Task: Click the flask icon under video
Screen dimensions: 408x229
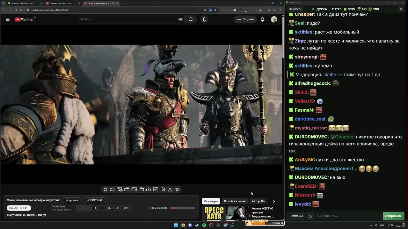Action: click(170, 190)
